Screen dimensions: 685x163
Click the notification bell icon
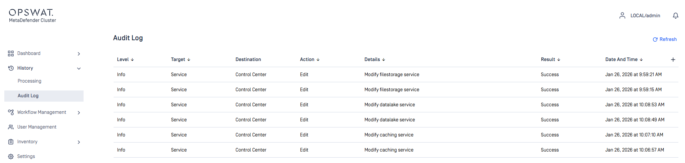tap(675, 16)
